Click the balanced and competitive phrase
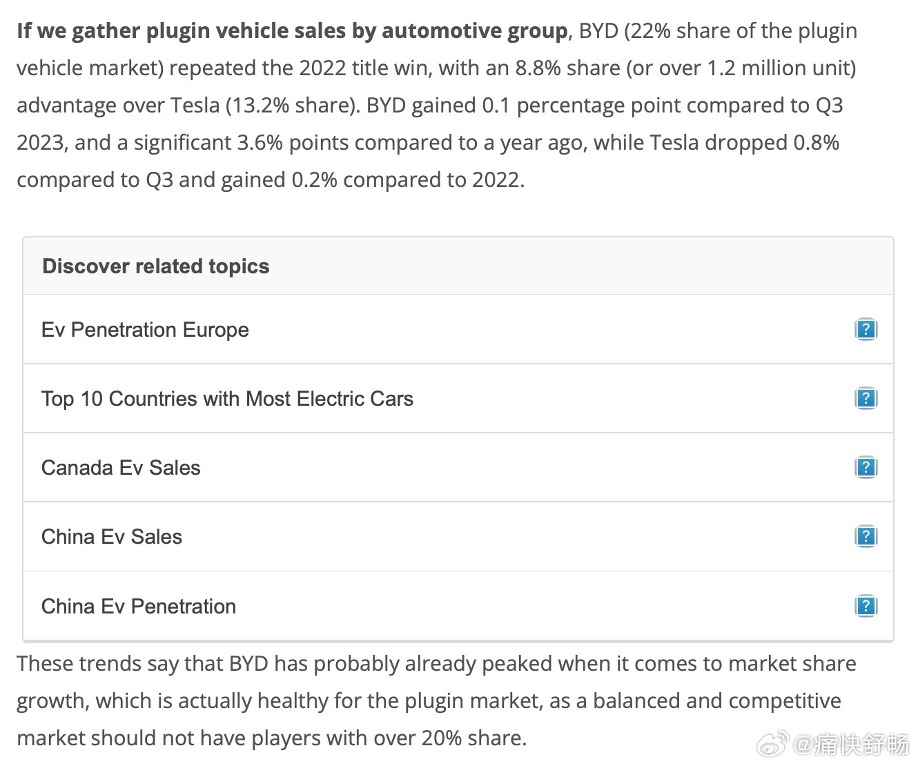 tap(716, 701)
